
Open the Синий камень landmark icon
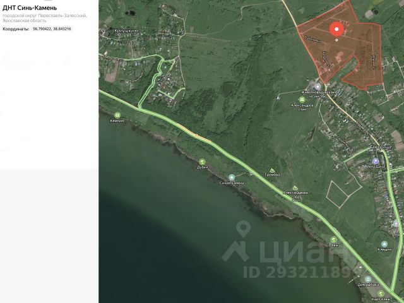tap(232, 177)
